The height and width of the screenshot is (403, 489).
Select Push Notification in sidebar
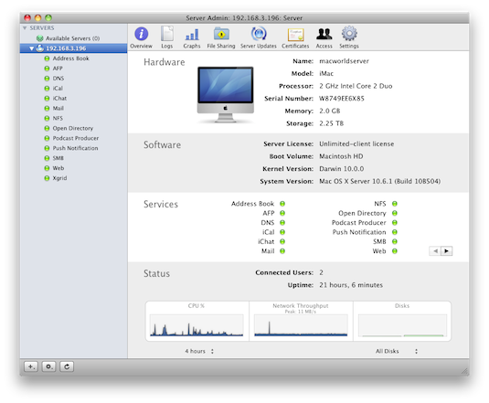point(75,148)
